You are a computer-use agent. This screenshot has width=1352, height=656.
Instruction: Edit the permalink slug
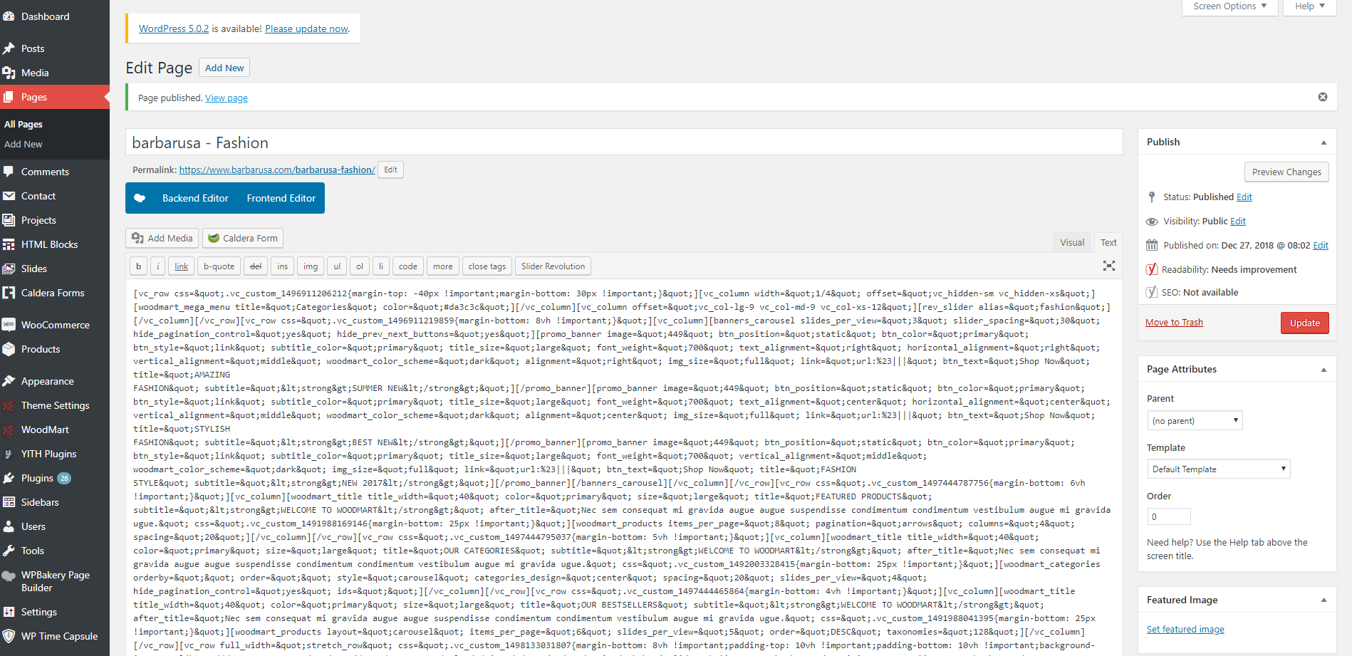click(391, 170)
